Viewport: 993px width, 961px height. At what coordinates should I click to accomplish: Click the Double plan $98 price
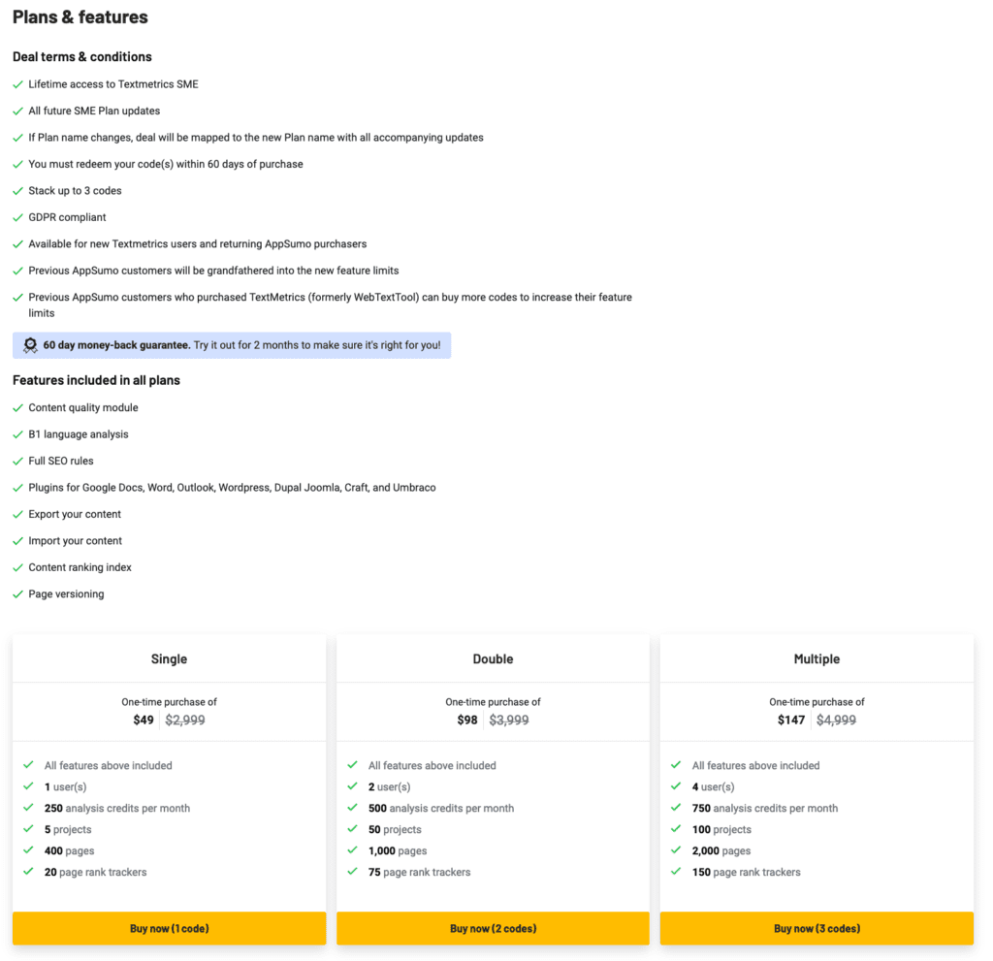point(469,721)
